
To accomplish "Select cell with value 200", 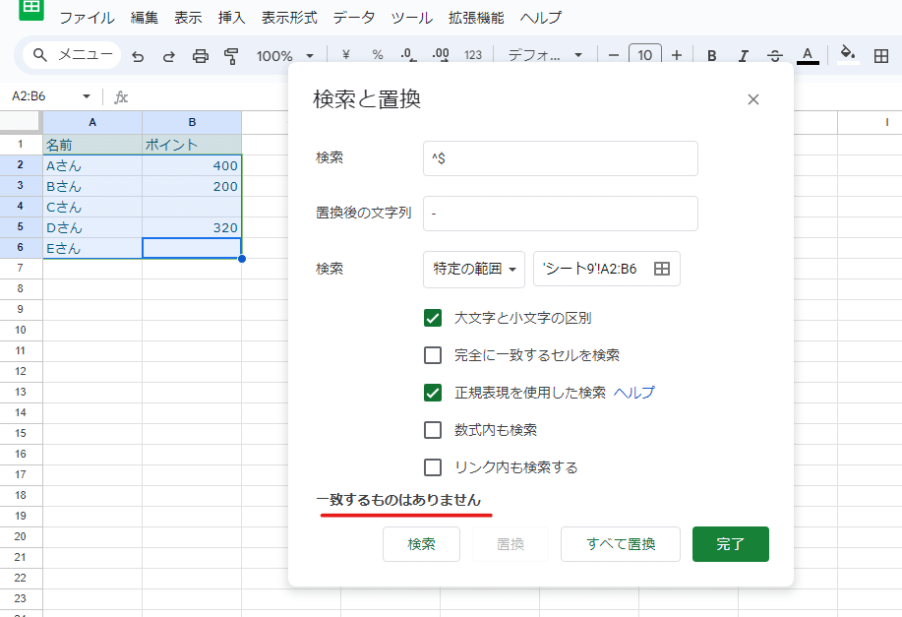I will click(x=192, y=187).
